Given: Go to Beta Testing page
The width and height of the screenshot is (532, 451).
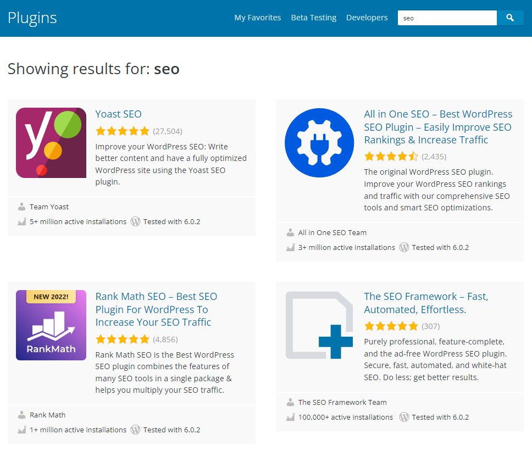Looking at the screenshot, I should (x=313, y=18).
